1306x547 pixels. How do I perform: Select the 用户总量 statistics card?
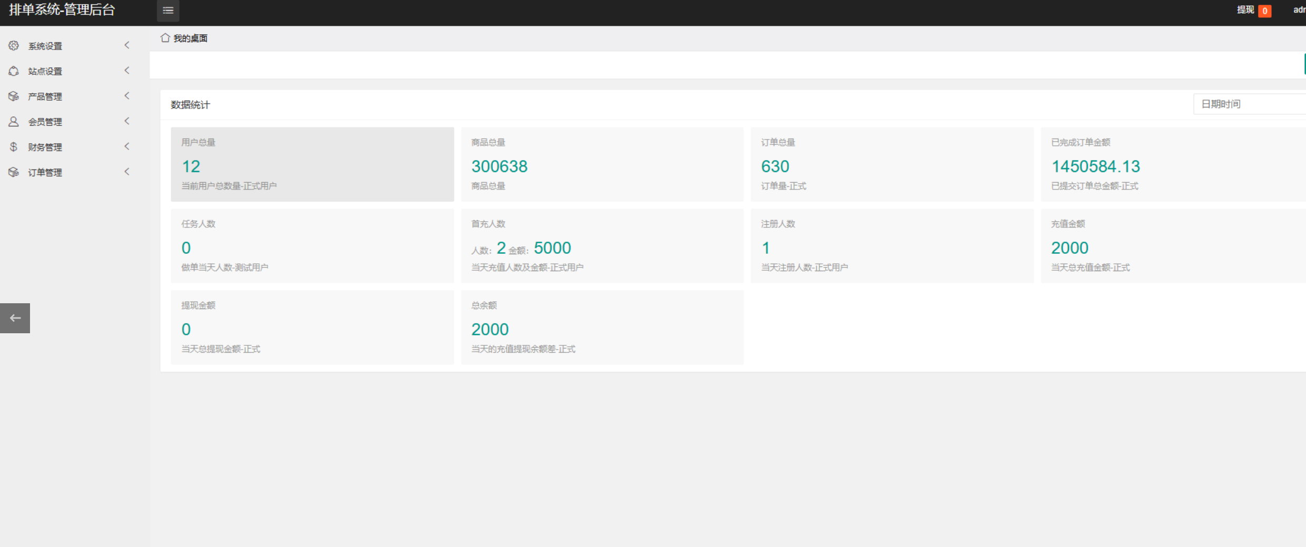pyautogui.click(x=312, y=164)
